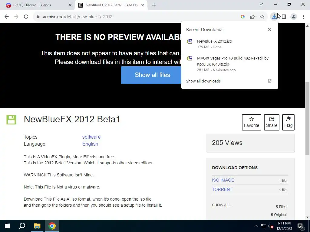Switch to the Discord Friends tab

(37, 5)
